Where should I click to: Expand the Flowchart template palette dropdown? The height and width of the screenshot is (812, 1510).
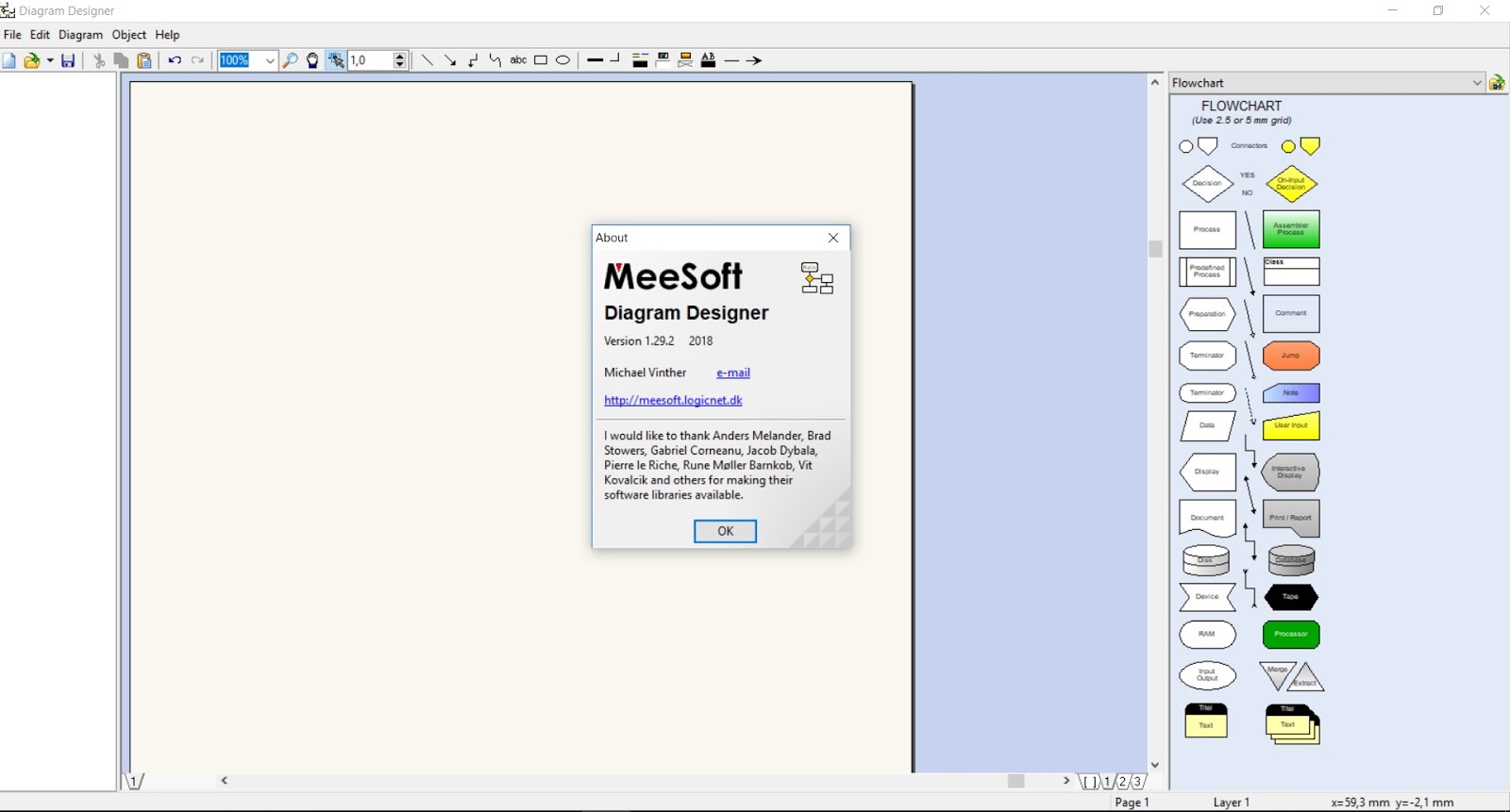[x=1477, y=83]
